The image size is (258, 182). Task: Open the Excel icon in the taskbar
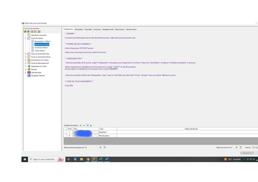pyautogui.click(x=101, y=159)
